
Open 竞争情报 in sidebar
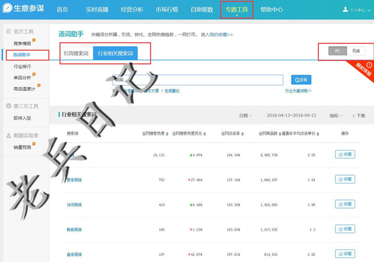22,43
